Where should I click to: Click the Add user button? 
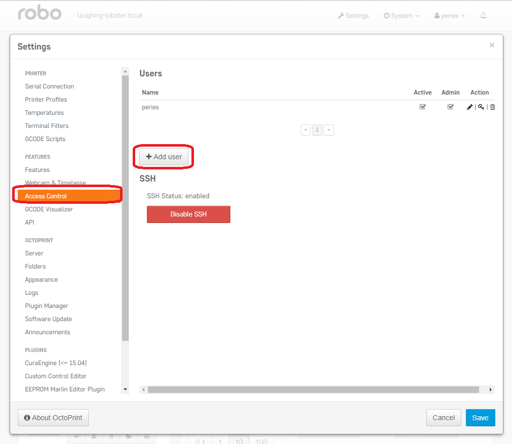point(163,157)
